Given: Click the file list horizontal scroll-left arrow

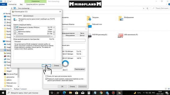Looking at the screenshot, I should tap(15, 36).
